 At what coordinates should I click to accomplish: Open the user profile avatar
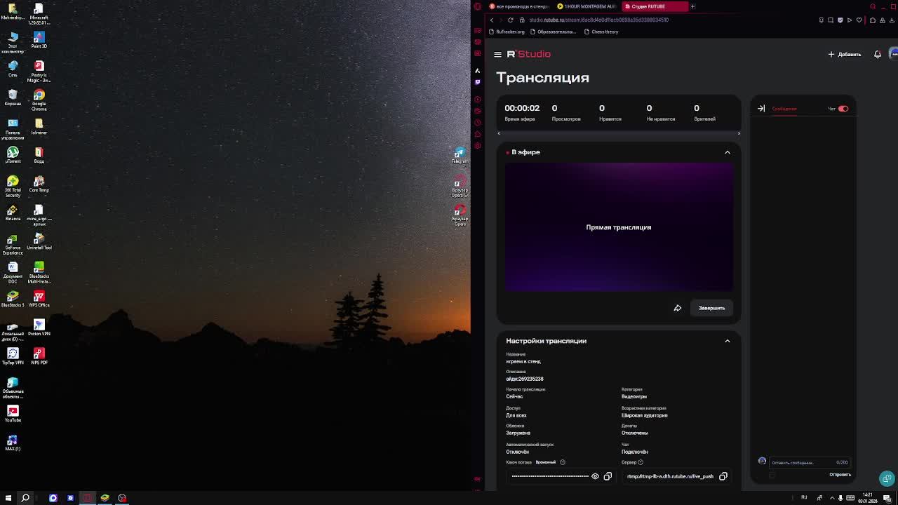point(894,54)
